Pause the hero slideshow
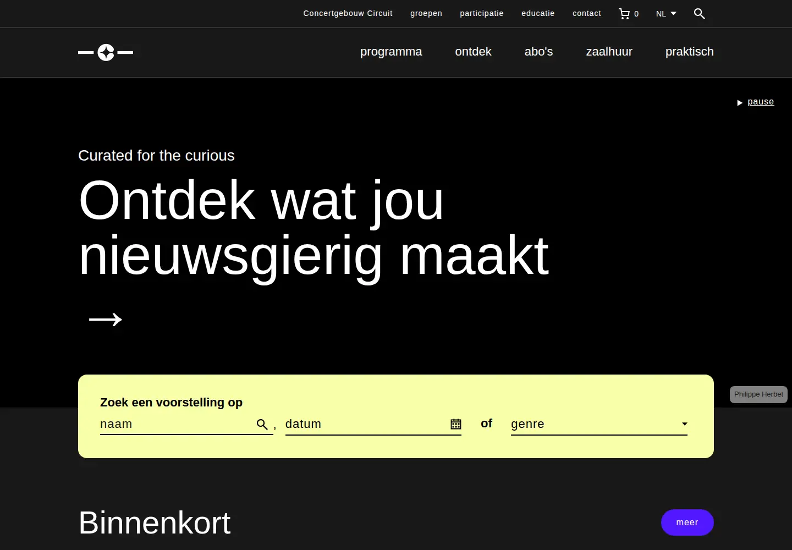Screen dimensions: 792x550 coord(756,102)
